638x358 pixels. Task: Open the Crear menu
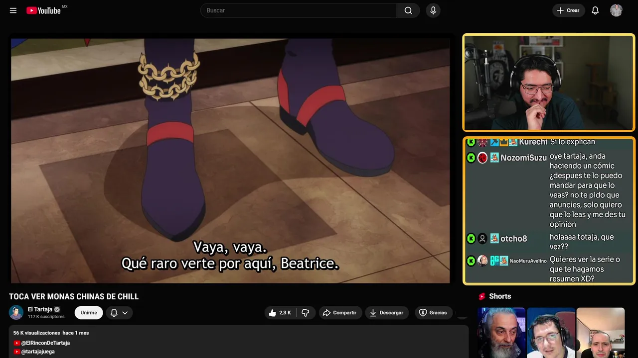tap(568, 10)
